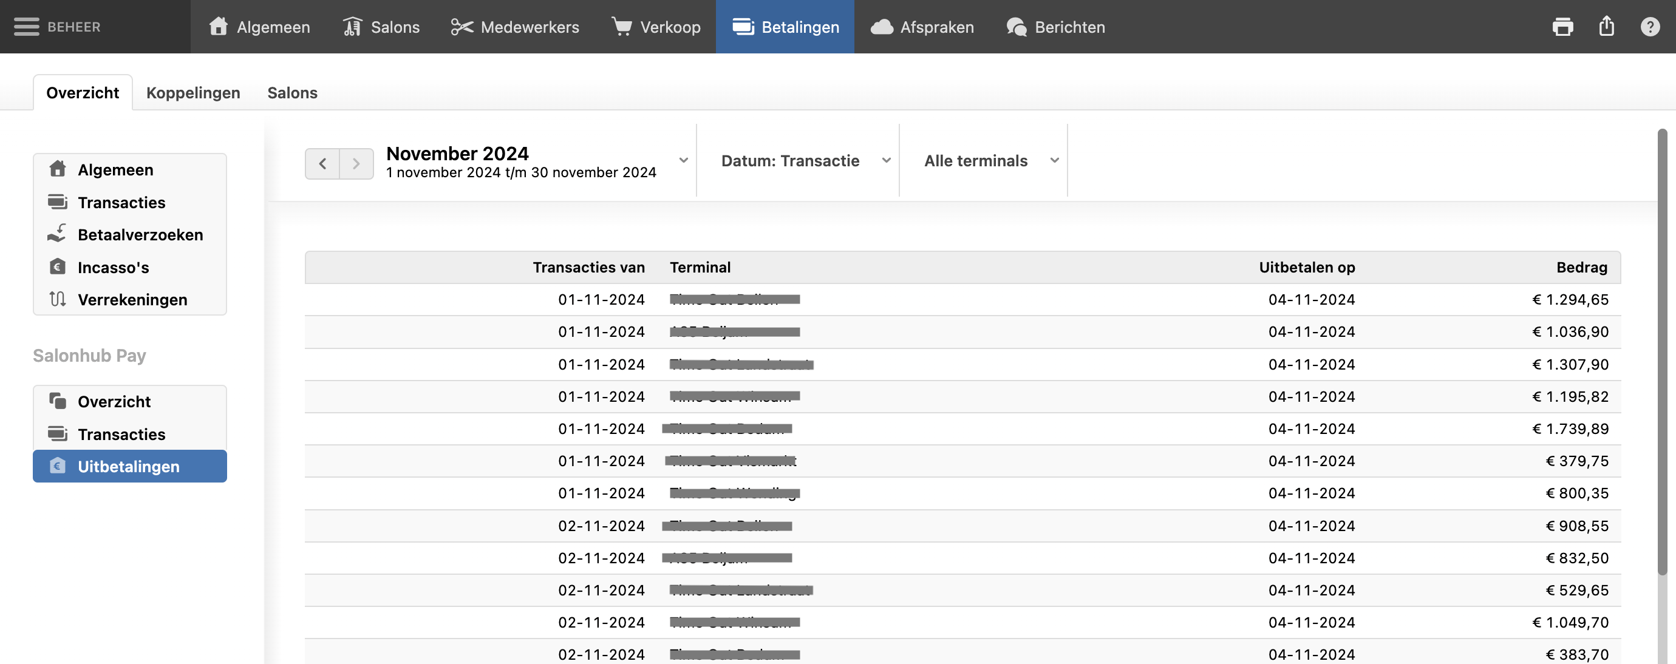Select the Uitbetalingen sidebar item
This screenshot has height=664, width=1676.
[128, 466]
